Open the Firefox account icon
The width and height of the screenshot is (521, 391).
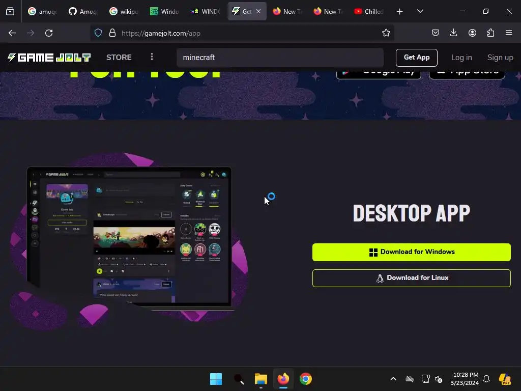coord(472,33)
